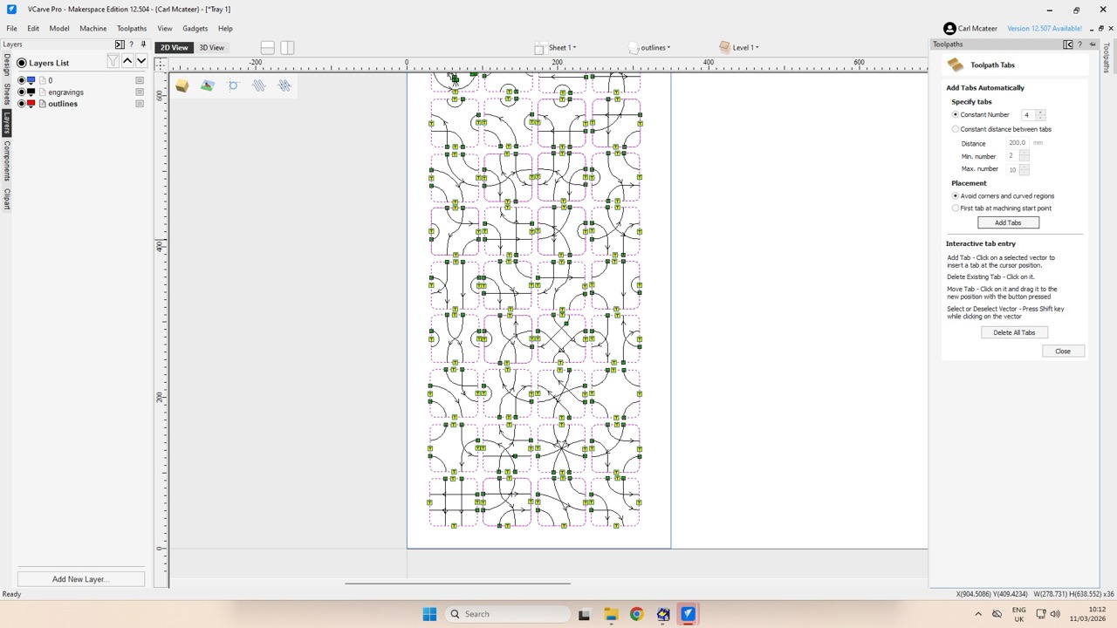Switch to the Design side tab
The image size is (1117, 628).
pos(7,65)
